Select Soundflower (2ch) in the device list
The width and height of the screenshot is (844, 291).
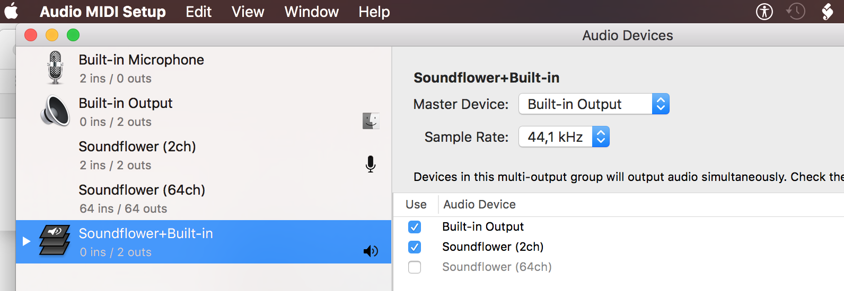tap(137, 155)
